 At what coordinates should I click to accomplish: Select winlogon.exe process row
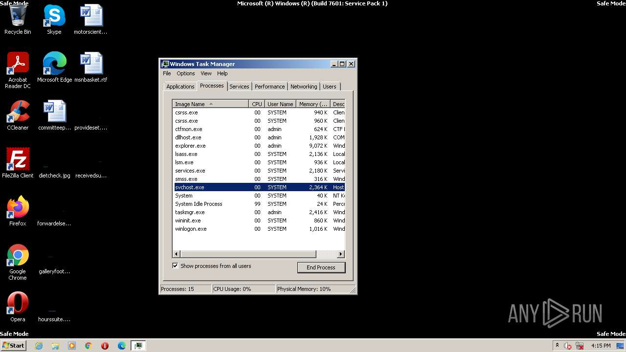(259, 229)
